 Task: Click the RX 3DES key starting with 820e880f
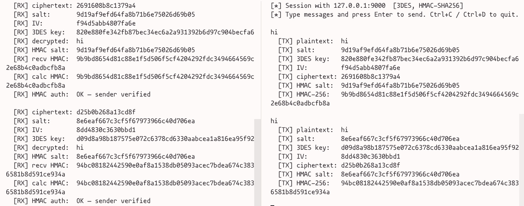point(165,32)
